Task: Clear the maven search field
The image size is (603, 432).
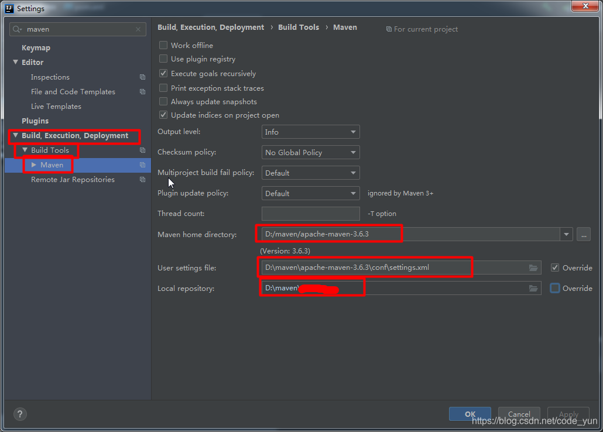Action: click(x=138, y=29)
